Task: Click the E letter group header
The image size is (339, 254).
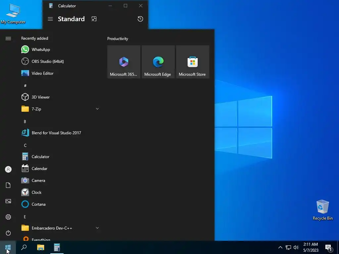Action: tap(25, 217)
